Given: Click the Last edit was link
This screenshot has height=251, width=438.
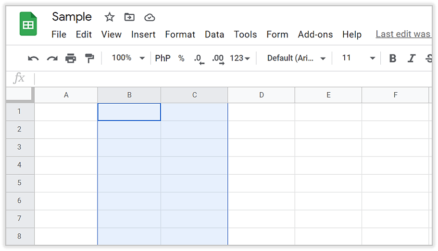Looking at the screenshot, I should tap(403, 35).
